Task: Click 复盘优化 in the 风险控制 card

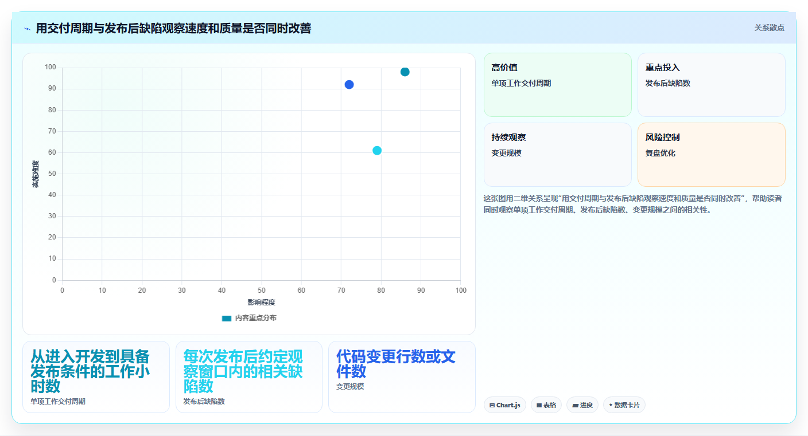Action: point(661,153)
